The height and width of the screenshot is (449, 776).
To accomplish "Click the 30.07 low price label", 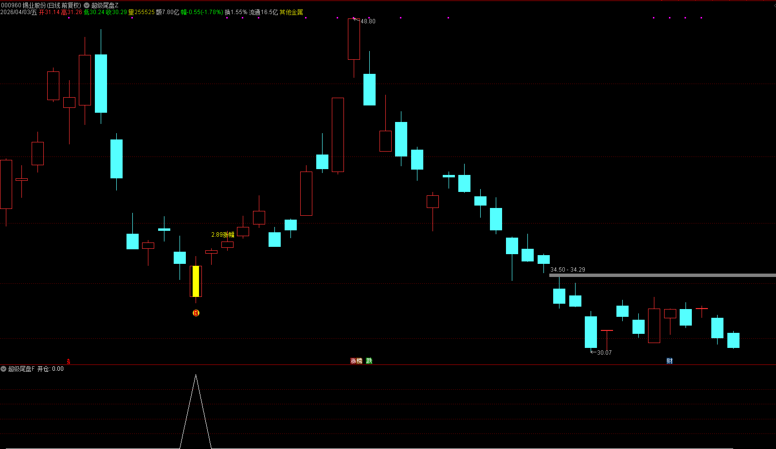I will pyautogui.click(x=604, y=353).
